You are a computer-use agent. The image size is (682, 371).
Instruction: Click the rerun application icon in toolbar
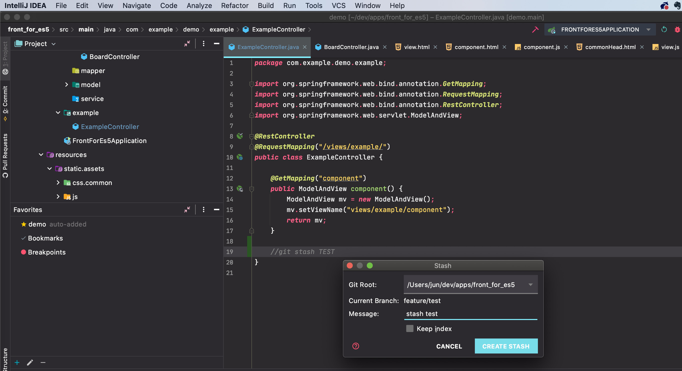(x=664, y=29)
